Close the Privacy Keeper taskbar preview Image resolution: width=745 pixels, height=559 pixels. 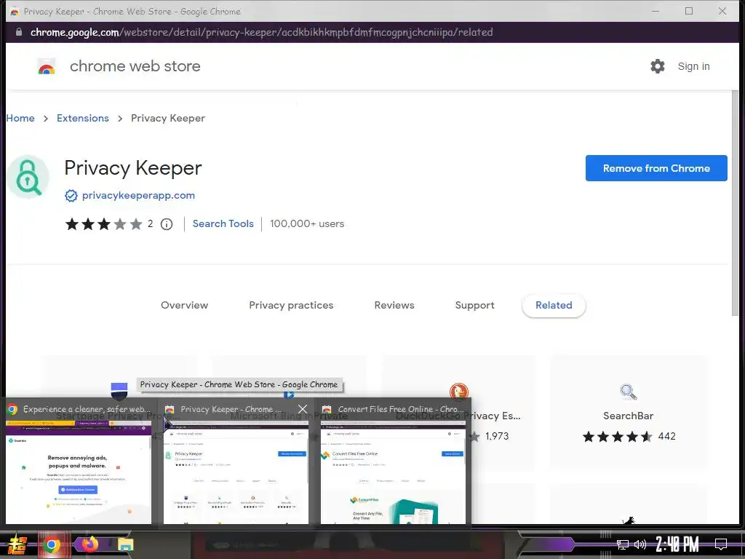coord(303,409)
